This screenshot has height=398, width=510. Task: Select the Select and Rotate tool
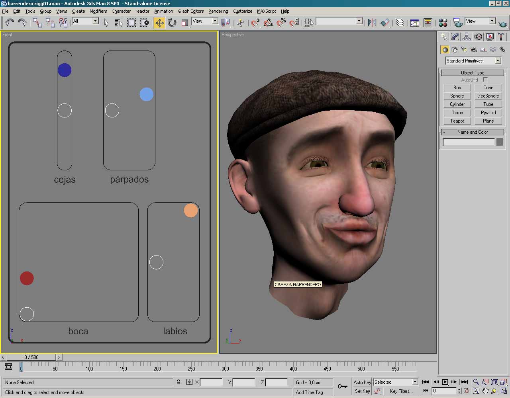(x=172, y=23)
